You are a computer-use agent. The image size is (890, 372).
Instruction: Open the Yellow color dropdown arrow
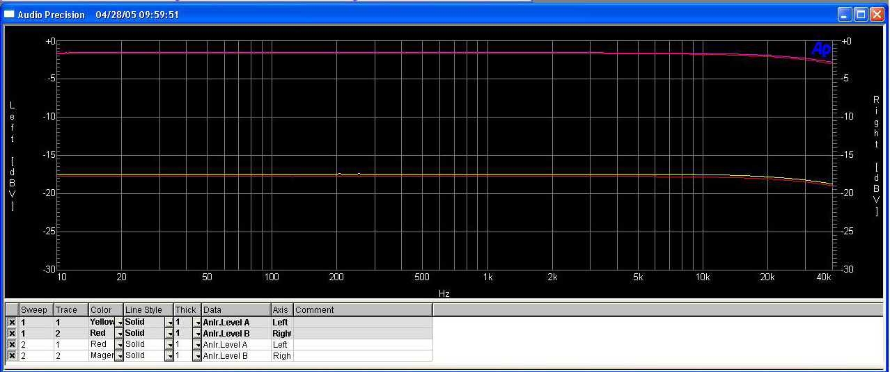[x=119, y=323]
